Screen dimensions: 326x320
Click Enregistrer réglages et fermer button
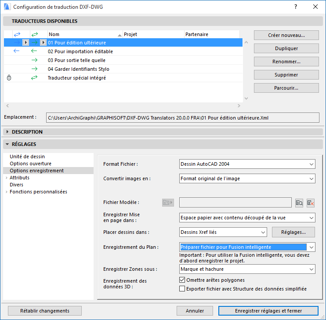[268, 311]
